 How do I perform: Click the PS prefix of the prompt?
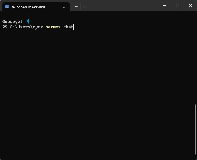click(x=5, y=27)
